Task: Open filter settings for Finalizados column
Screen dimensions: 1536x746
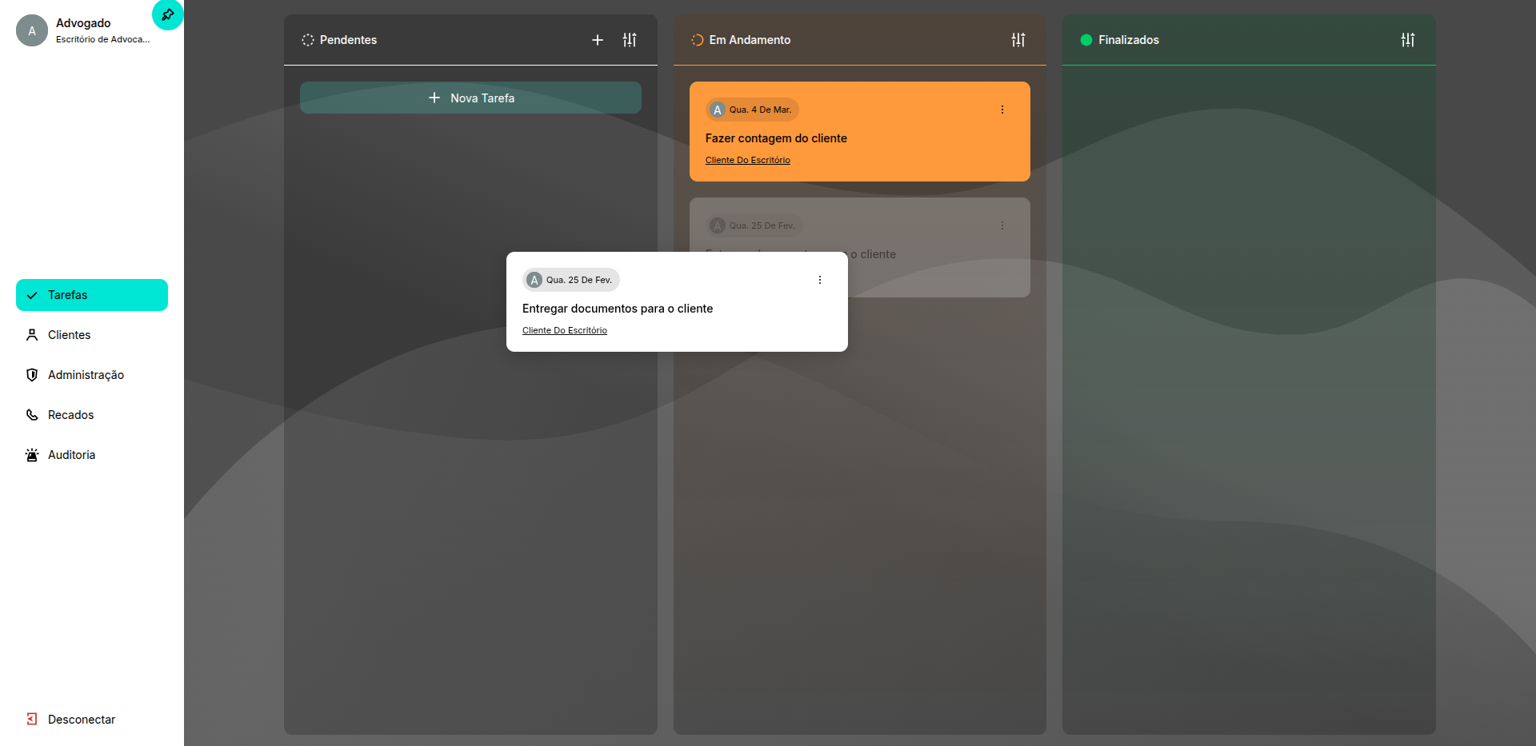Action: 1407,40
